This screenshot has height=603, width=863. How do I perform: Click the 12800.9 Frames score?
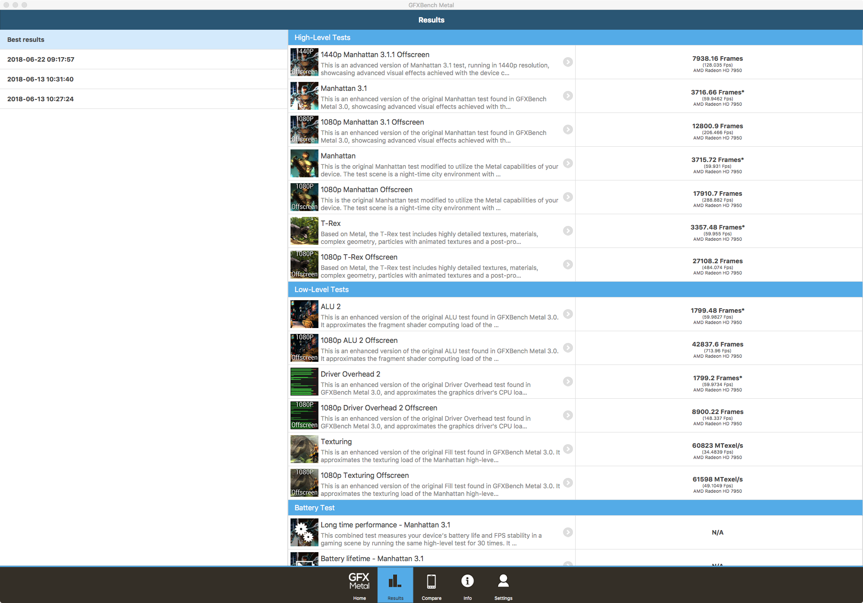pos(718,126)
